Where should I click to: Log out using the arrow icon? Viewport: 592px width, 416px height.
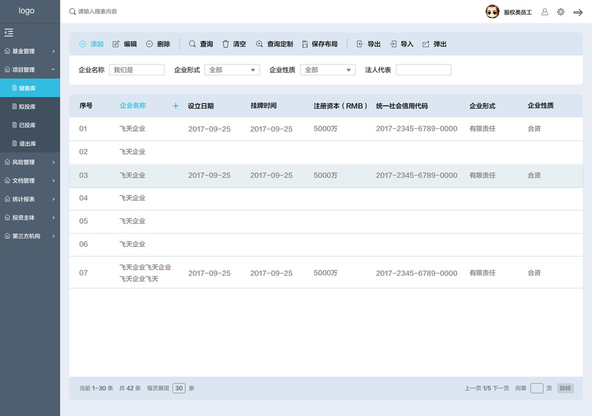point(577,12)
